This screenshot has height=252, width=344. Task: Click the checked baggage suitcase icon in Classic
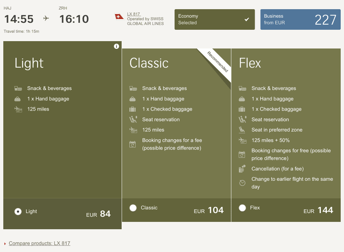(x=133, y=109)
